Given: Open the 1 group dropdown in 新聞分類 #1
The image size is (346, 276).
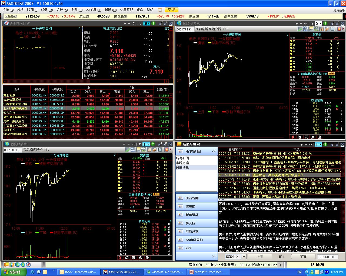Looking at the screenshot, I should [x=318, y=144].
